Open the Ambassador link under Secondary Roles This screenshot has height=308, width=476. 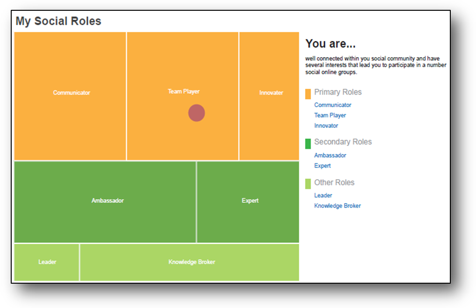click(x=330, y=155)
